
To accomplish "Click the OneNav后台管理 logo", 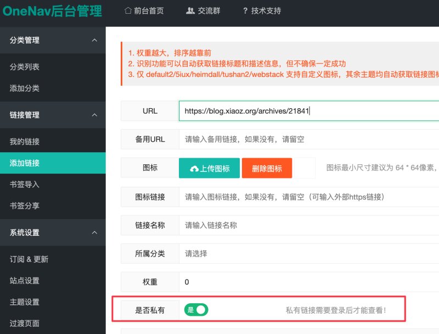I will click(52, 11).
